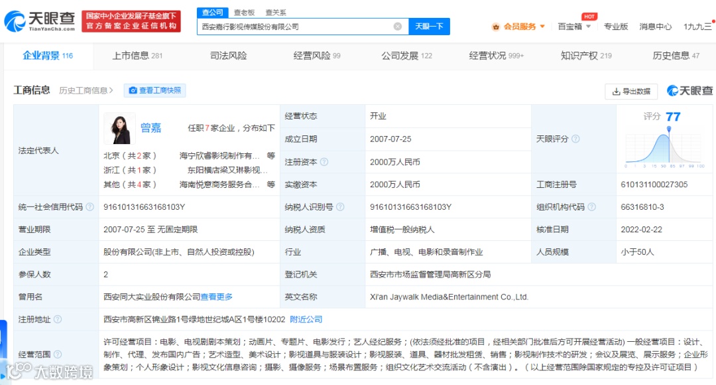Open 海宁欣睿影视制作有 company link

click(219, 155)
